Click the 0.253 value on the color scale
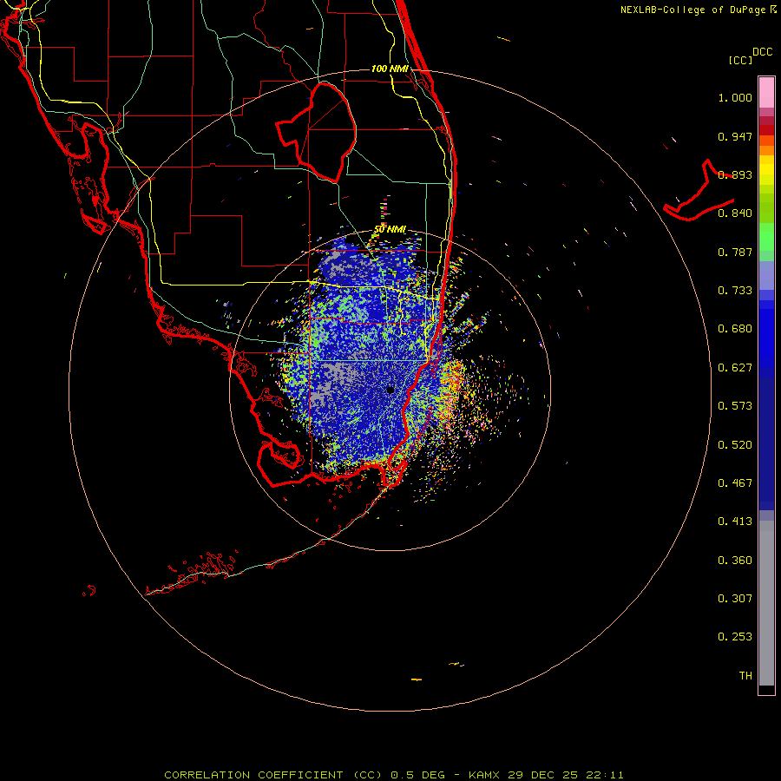The width and height of the screenshot is (781, 781). pos(735,637)
